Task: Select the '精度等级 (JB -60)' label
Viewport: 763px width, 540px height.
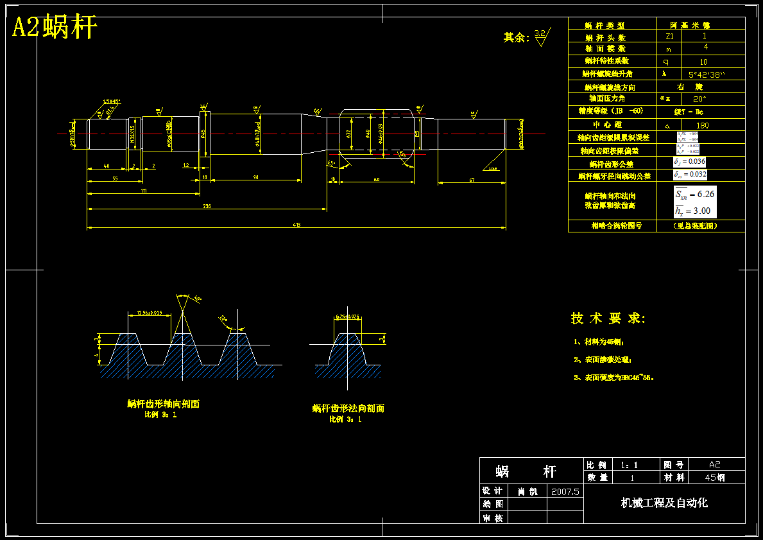Action: tap(611, 111)
